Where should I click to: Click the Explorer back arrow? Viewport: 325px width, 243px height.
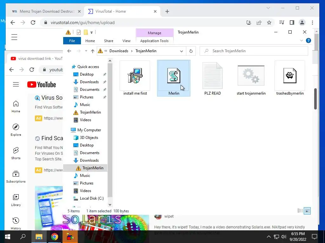tap(69, 51)
